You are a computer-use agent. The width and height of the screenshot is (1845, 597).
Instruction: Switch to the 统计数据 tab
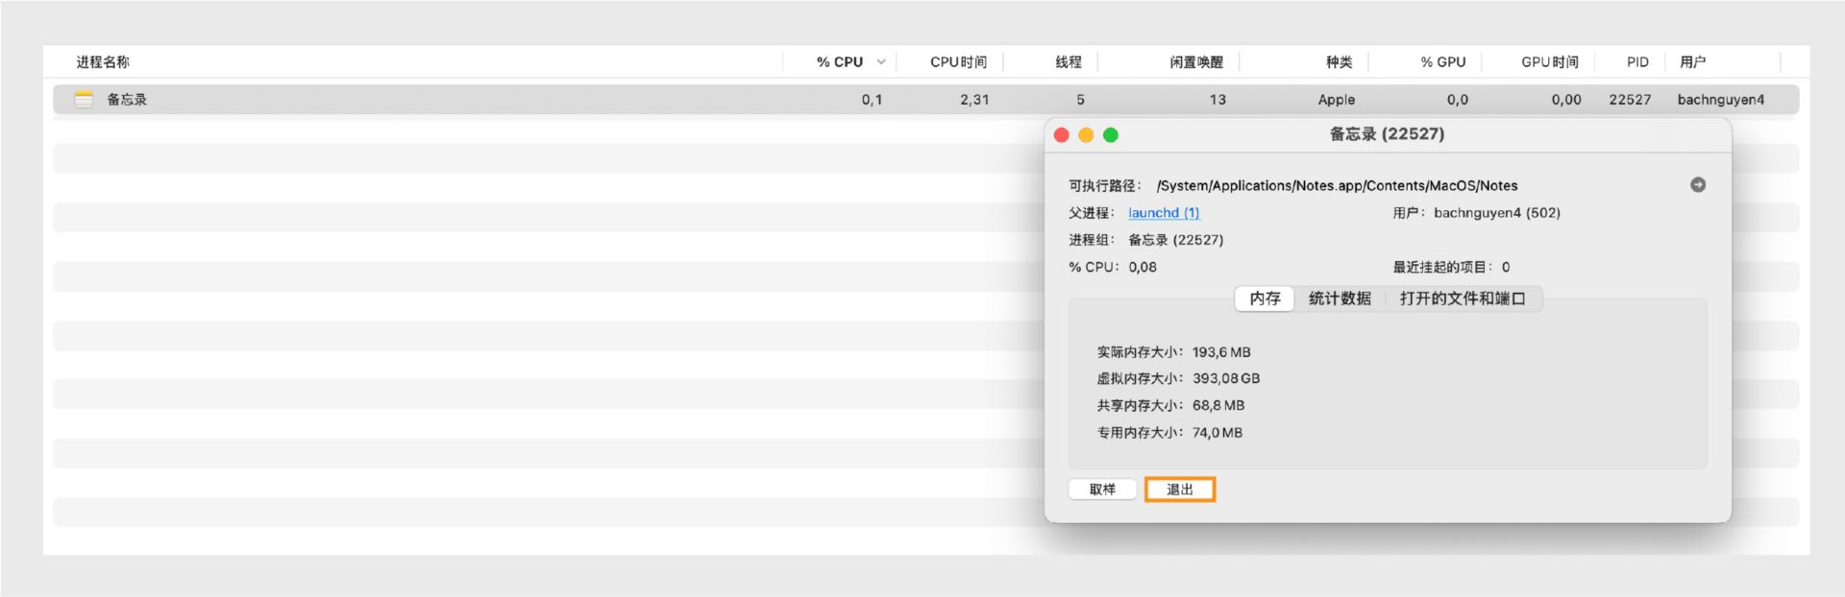click(x=1340, y=298)
